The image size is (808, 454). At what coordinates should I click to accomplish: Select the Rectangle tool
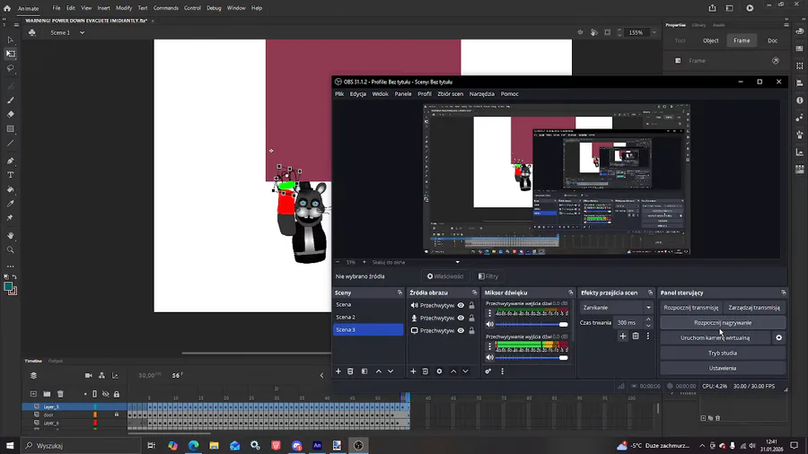pos(10,128)
